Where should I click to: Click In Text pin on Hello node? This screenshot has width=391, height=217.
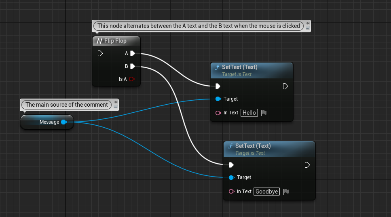point(218,113)
